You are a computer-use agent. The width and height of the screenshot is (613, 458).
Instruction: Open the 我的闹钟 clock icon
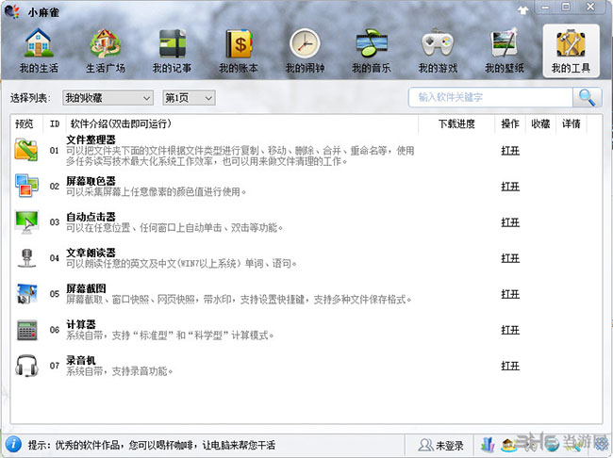click(x=305, y=43)
